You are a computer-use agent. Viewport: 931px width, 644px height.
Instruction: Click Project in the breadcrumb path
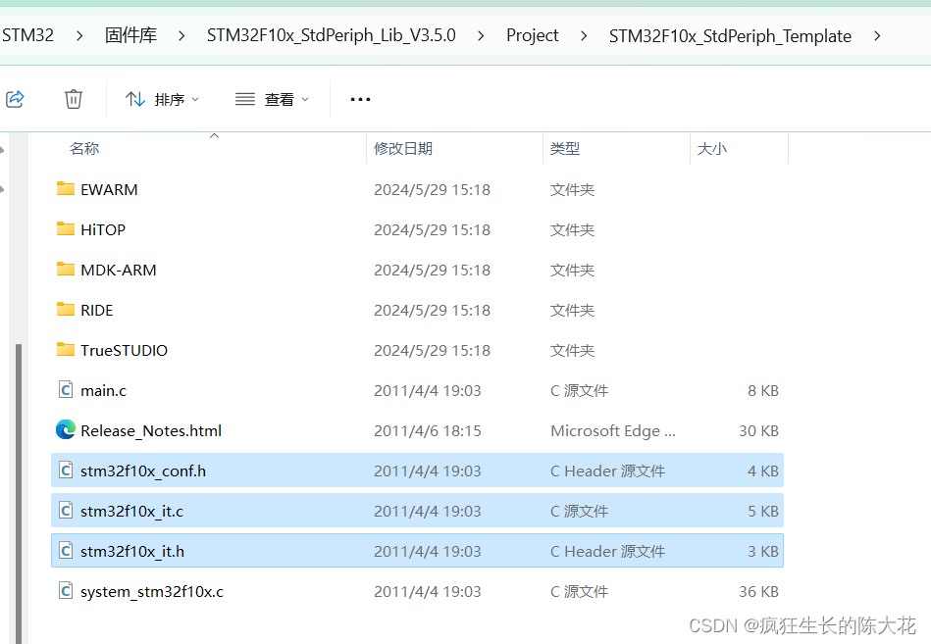[532, 35]
